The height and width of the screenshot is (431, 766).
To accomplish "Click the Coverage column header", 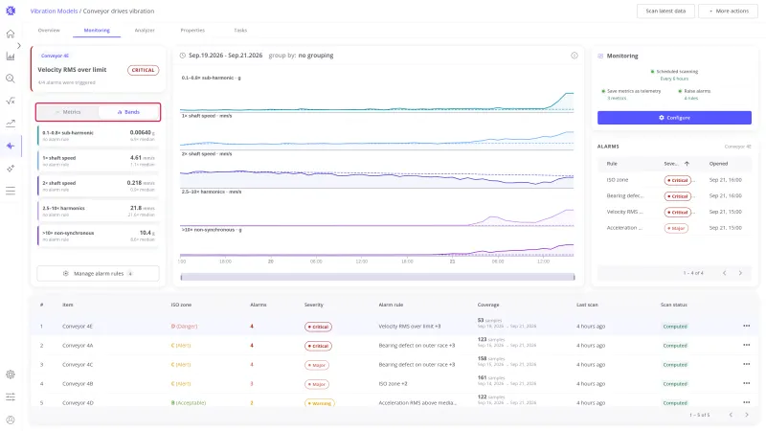I will pos(488,305).
